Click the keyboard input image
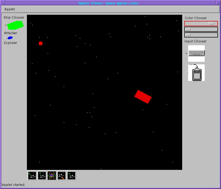221x189 pixels. point(196,54)
